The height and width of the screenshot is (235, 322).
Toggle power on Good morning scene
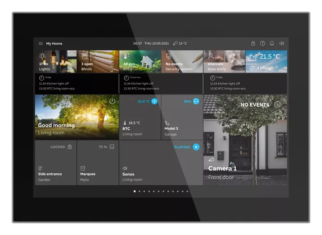click(x=112, y=101)
